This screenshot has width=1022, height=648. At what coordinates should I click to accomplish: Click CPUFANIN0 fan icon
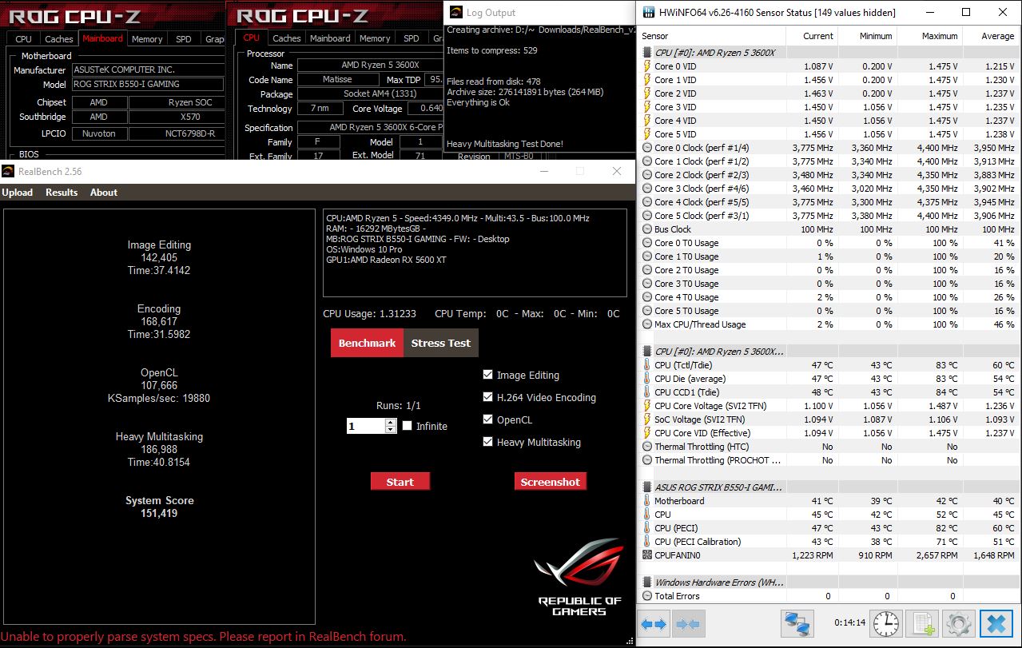click(x=647, y=555)
